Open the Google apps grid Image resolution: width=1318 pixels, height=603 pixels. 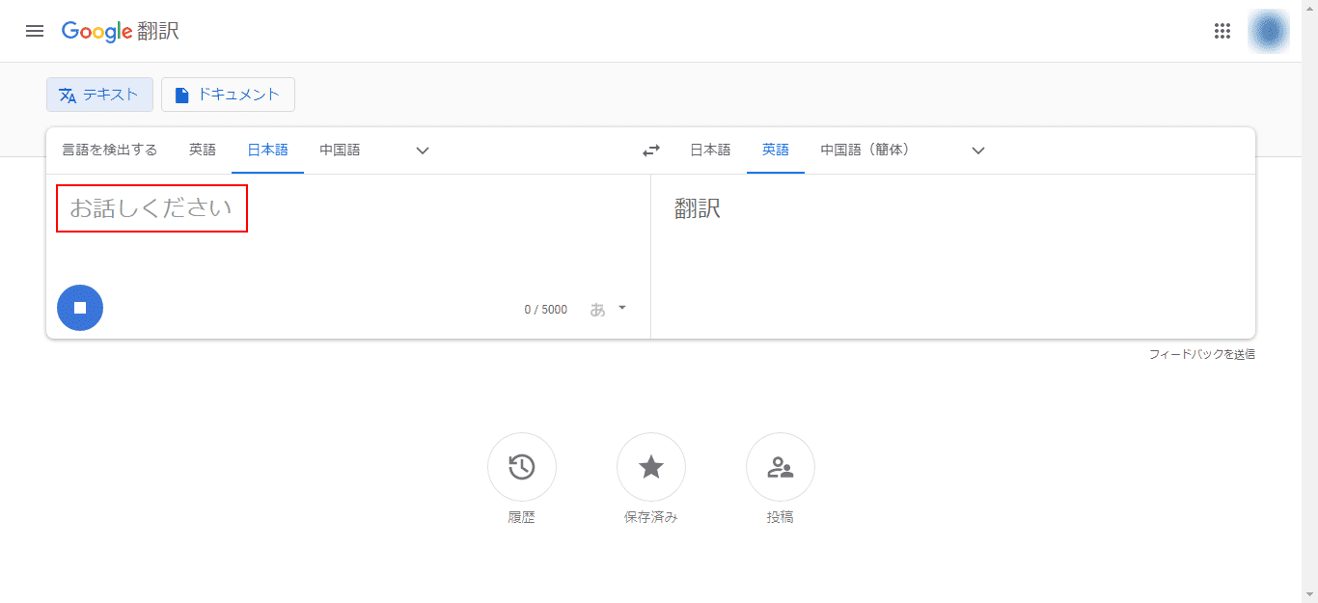[x=1222, y=31]
